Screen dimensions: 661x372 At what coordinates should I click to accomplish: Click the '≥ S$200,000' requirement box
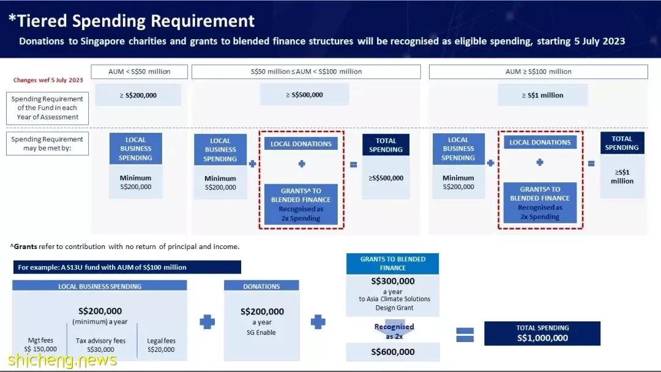pyautogui.click(x=138, y=95)
